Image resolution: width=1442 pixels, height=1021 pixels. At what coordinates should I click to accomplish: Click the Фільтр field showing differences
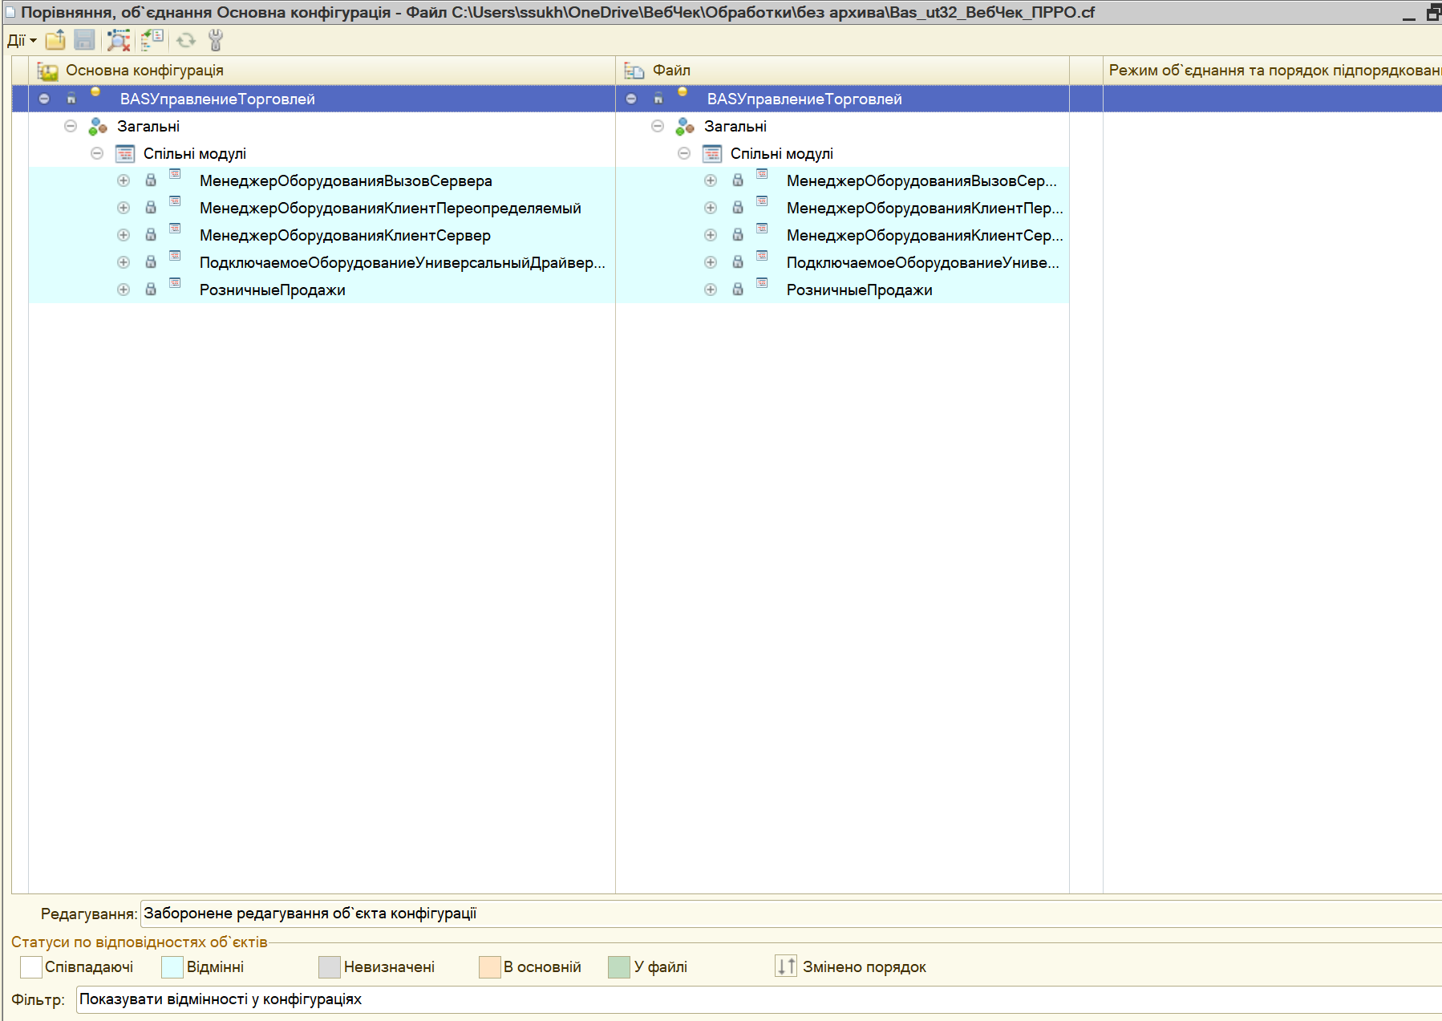click(759, 999)
